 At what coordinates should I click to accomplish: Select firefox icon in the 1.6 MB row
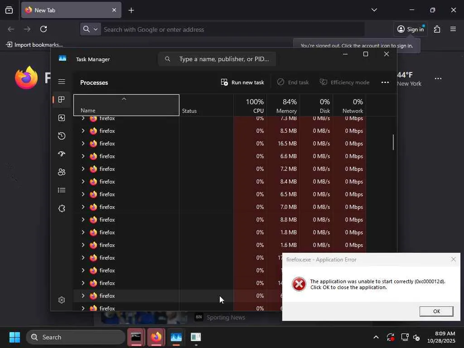[93, 245]
